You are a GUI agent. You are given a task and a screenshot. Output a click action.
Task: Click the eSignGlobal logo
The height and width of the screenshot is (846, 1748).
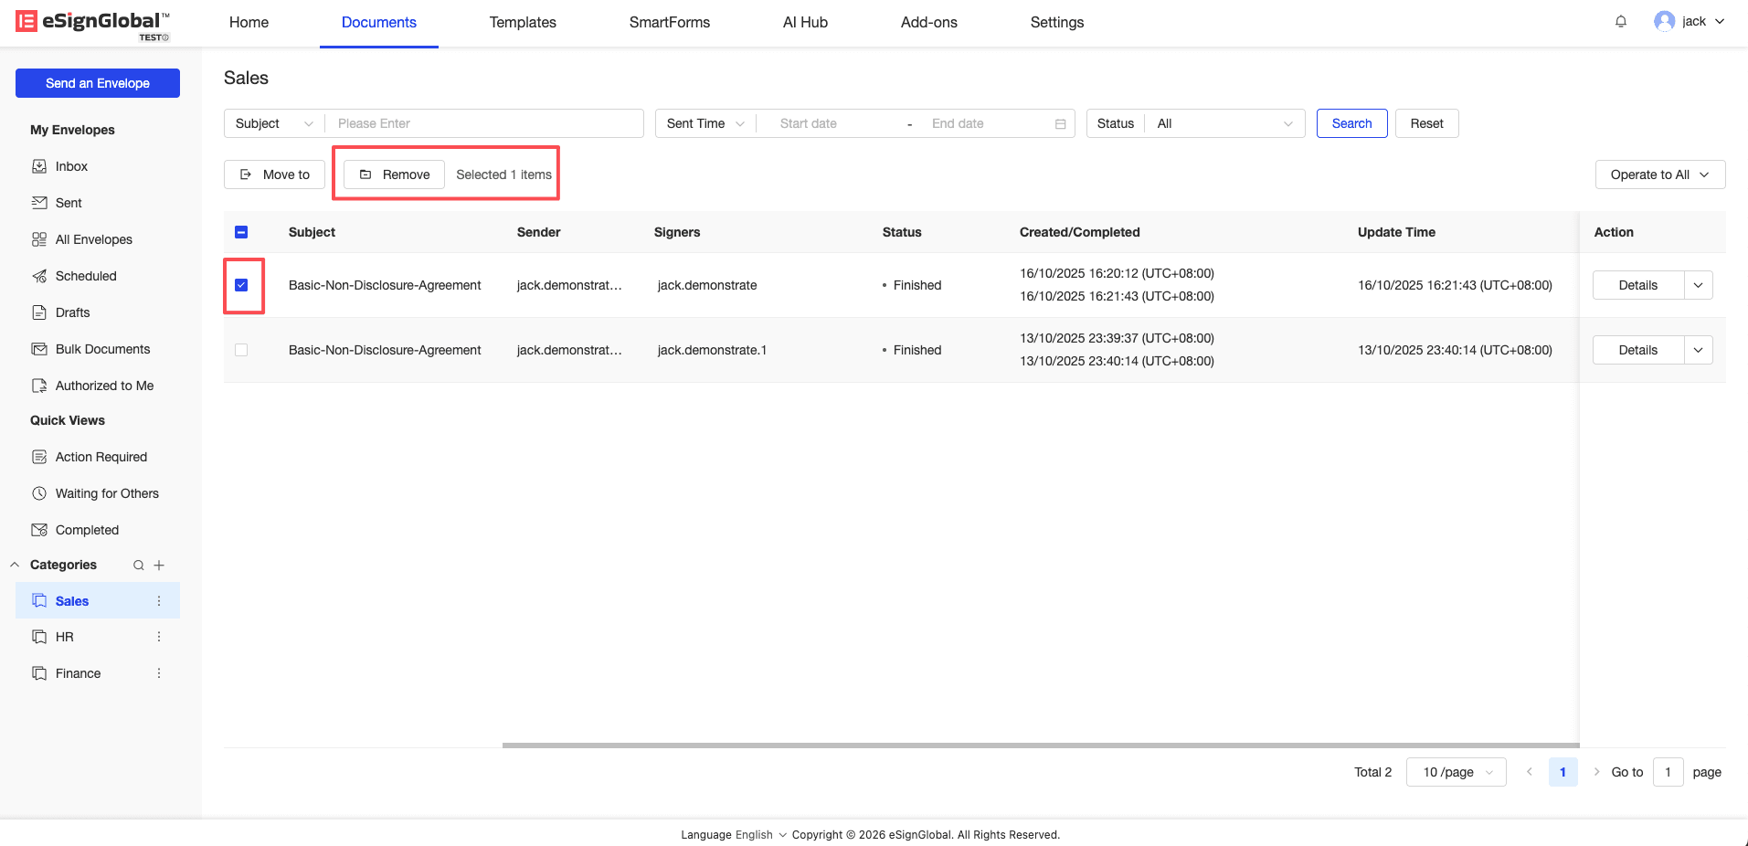92,23
